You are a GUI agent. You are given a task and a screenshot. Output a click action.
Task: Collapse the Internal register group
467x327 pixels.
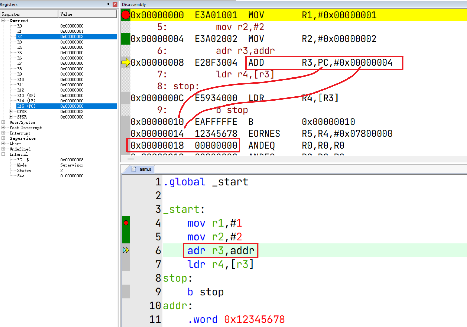click(x=3, y=154)
